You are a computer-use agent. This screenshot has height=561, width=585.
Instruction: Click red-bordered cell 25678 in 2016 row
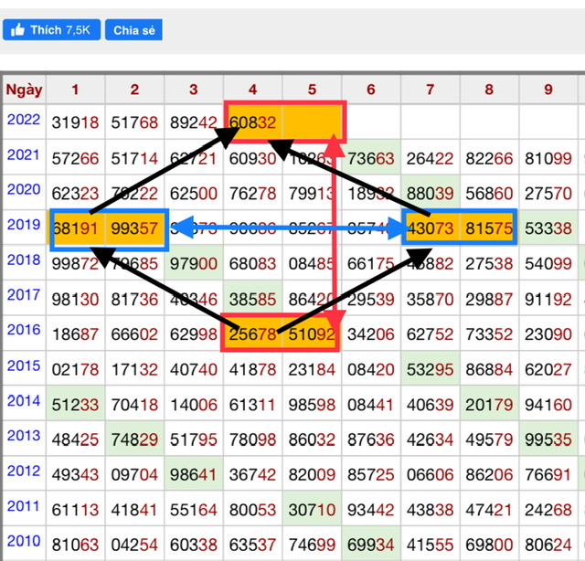pyautogui.click(x=253, y=333)
